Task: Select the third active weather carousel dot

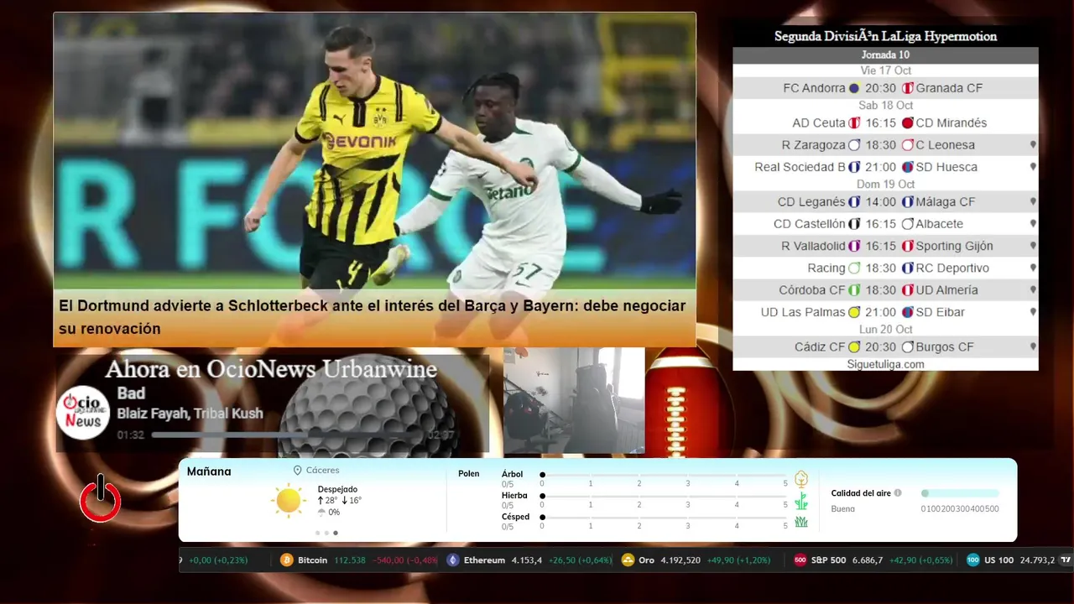Action: coord(336,533)
